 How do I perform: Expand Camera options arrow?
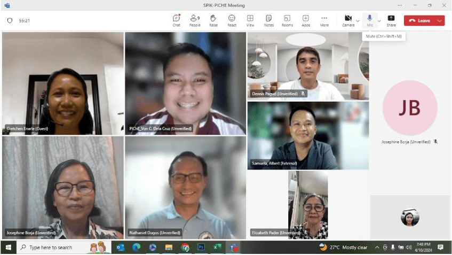pyautogui.click(x=358, y=21)
